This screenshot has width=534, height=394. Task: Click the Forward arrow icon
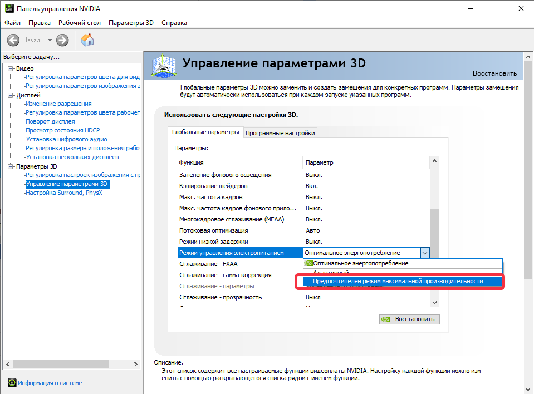click(x=62, y=40)
